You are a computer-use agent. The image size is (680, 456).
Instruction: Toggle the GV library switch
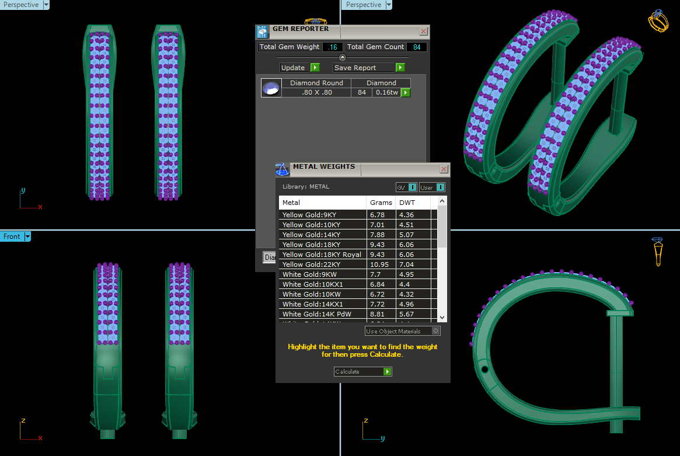412,187
